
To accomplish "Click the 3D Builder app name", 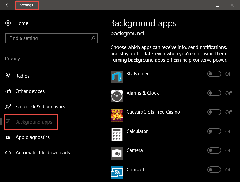I will 137,74.
